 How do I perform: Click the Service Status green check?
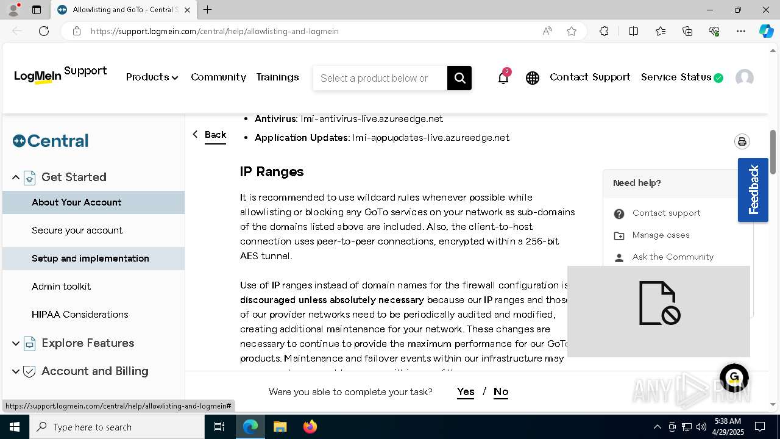[718, 77]
